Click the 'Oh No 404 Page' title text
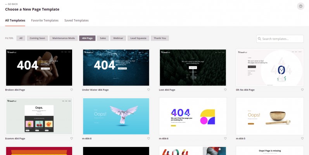Screen dimensions: 309x155 pos(245,90)
